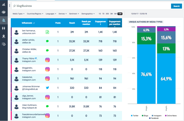
Task: Click the avatar of Gabelartist
Action: click(x=17, y=79)
